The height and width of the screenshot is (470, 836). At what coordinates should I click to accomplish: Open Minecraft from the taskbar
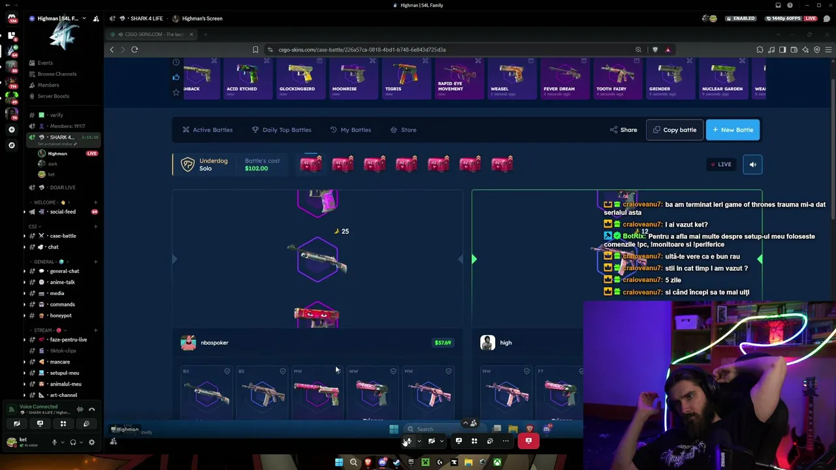(x=425, y=463)
